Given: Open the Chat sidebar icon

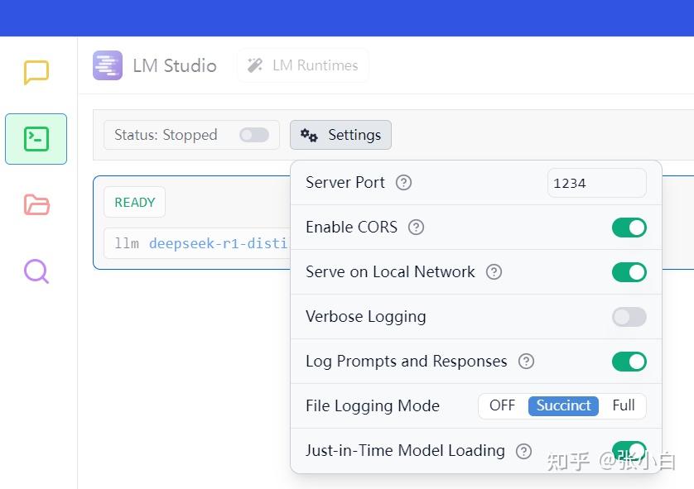Looking at the screenshot, I should (x=36, y=73).
